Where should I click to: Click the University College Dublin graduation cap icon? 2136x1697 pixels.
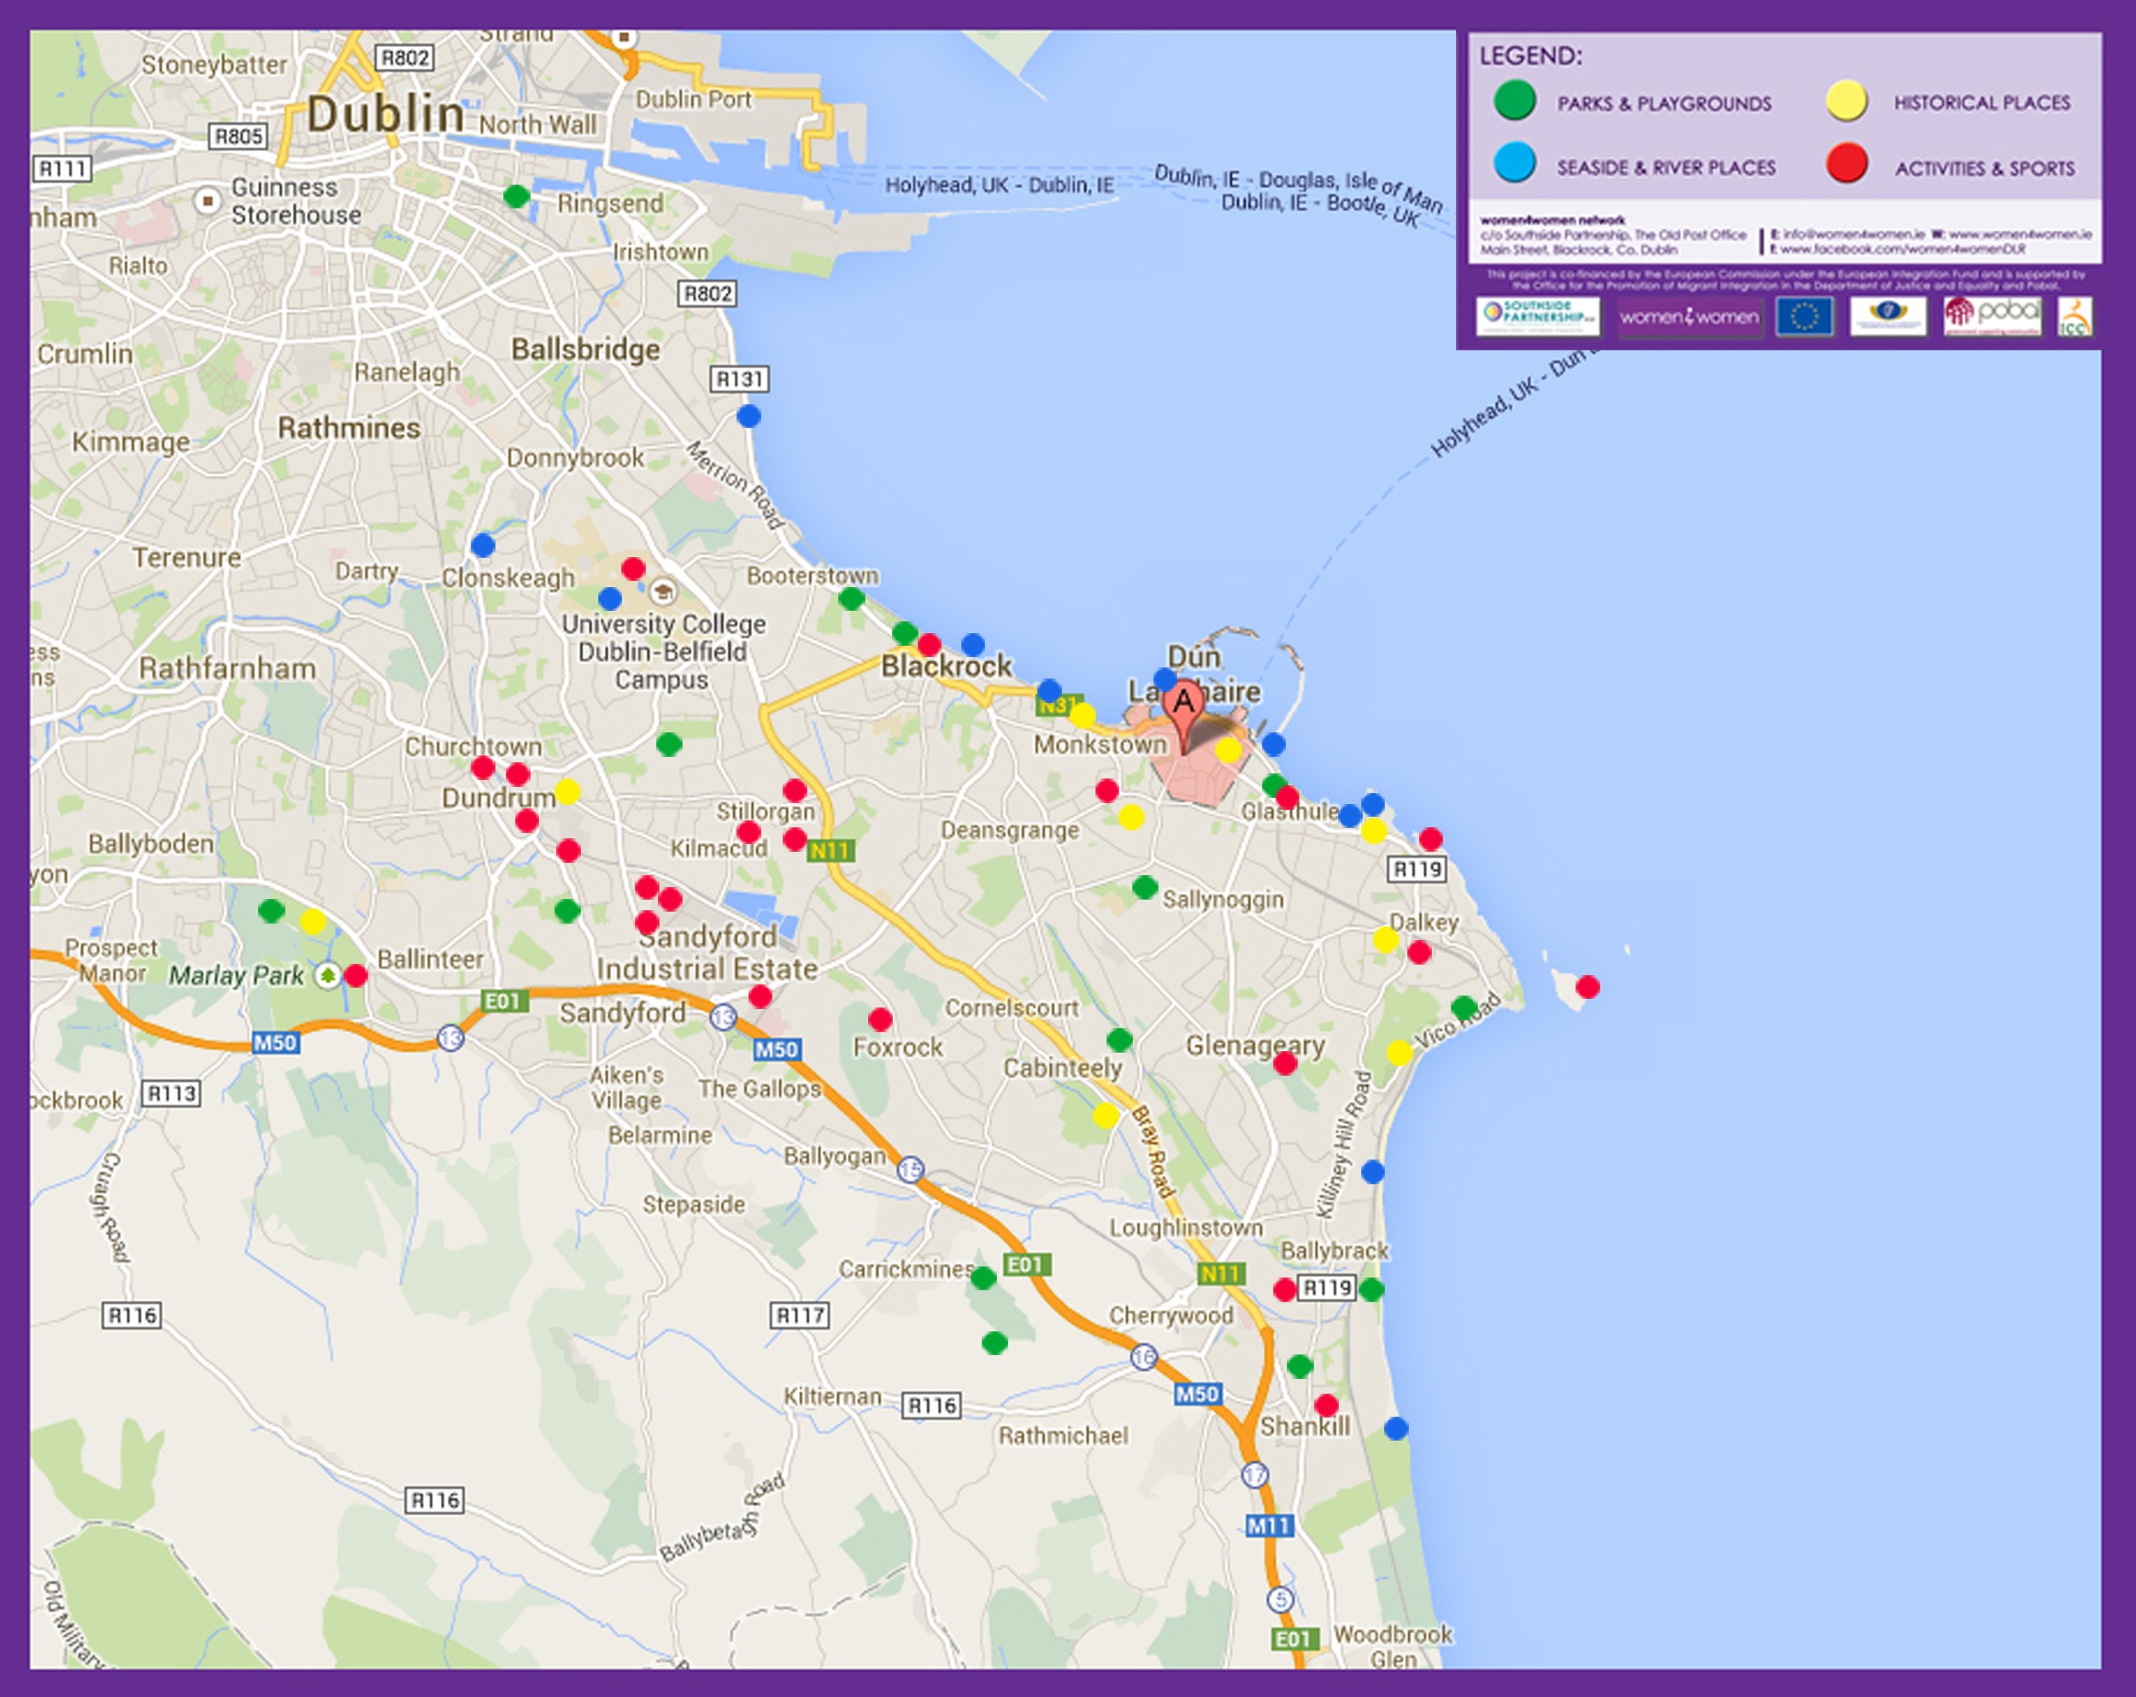click(663, 592)
